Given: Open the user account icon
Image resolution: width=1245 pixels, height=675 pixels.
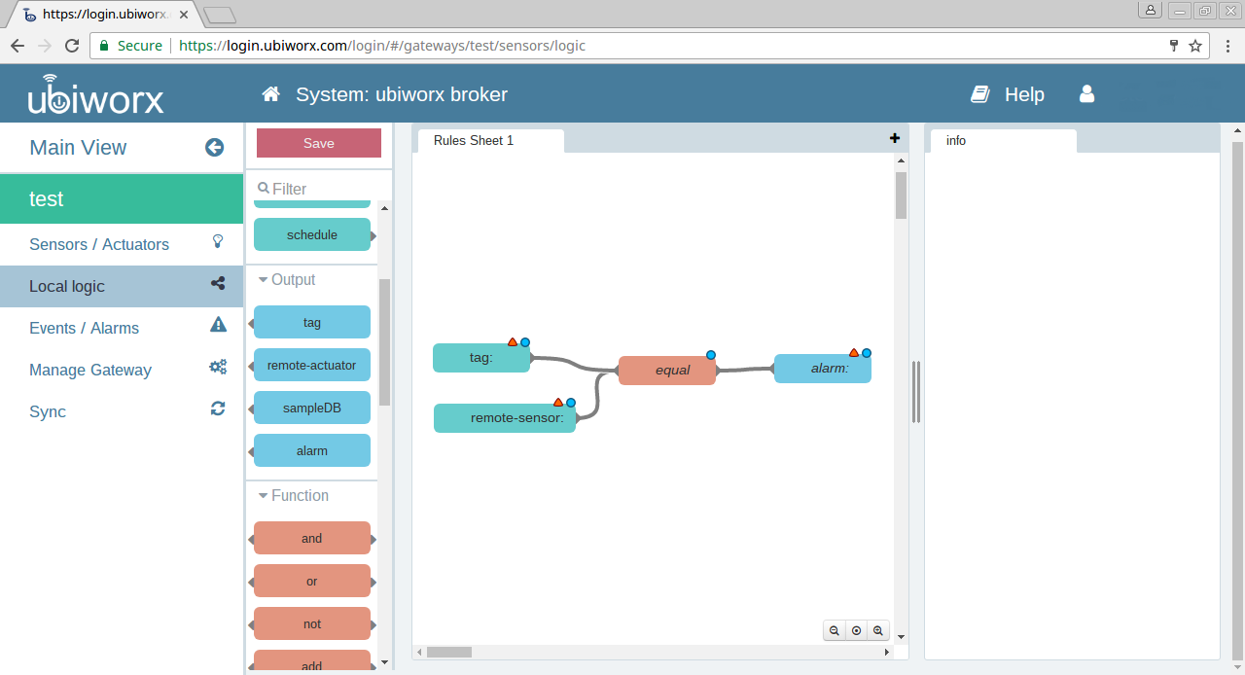Looking at the screenshot, I should (1087, 94).
